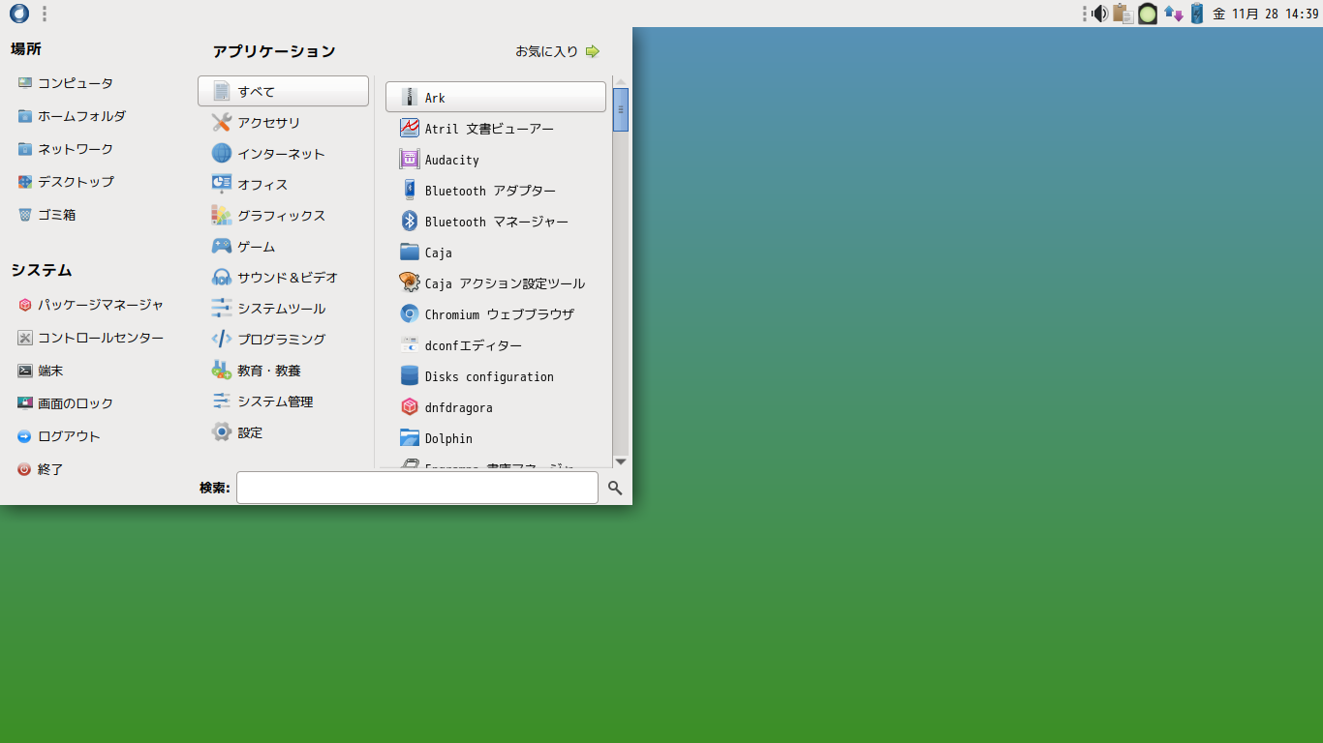Focus the 検索 search field
The image size is (1323, 743).
pyautogui.click(x=417, y=488)
